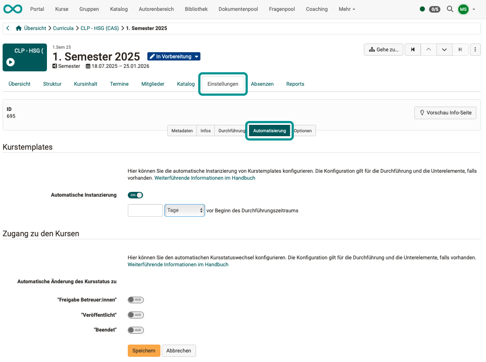
Task: Enable the Beendet status toggle
Action: click(135, 330)
